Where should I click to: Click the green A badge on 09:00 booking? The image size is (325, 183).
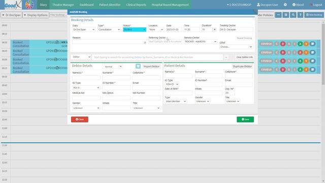tap(300, 61)
